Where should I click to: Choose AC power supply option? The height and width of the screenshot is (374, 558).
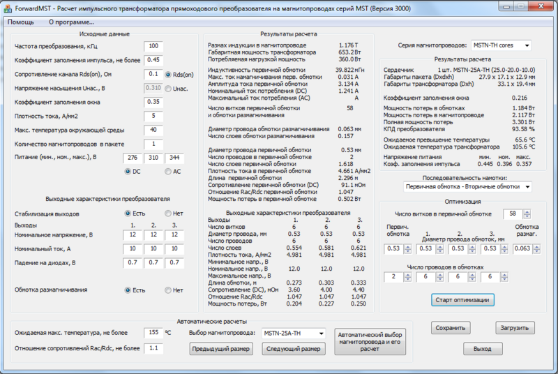(x=168, y=172)
